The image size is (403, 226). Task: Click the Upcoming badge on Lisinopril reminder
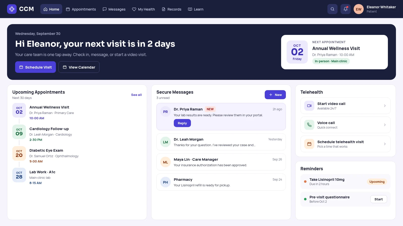[x=377, y=182]
